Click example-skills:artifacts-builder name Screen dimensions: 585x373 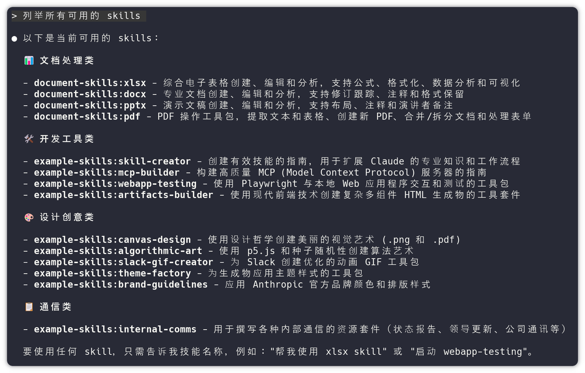pos(123,195)
